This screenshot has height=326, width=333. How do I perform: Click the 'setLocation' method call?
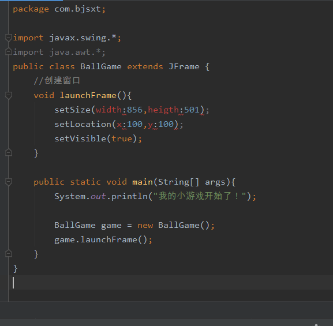(83, 124)
